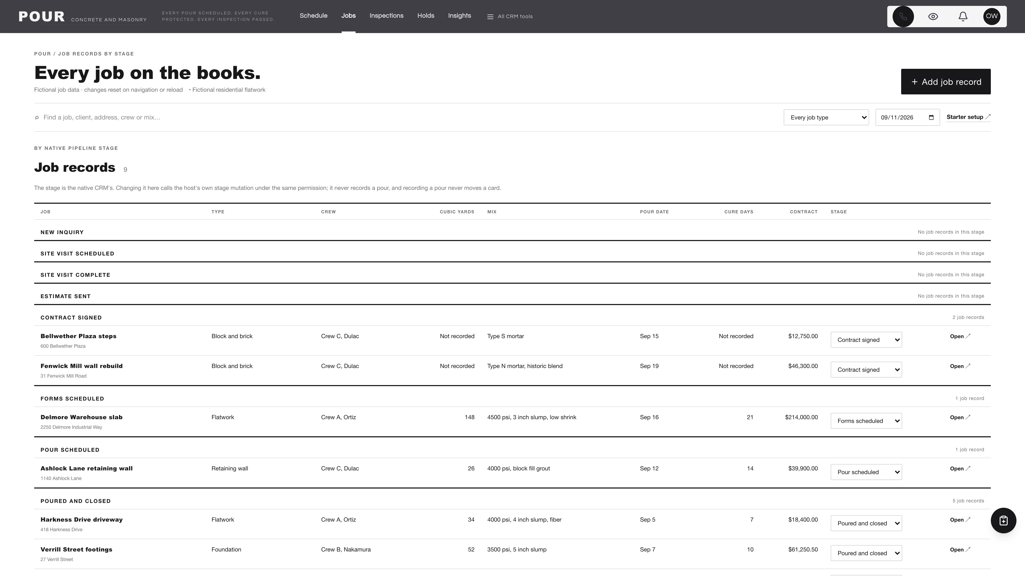The height and width of the screenshot is (576, 1025).
Task: Click the Add job record button
Action: click(945, 82)
